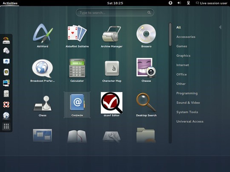Launch the Chess game
Image resolution: width=230 pixels, height=172 pixels.
coord(43,105)
